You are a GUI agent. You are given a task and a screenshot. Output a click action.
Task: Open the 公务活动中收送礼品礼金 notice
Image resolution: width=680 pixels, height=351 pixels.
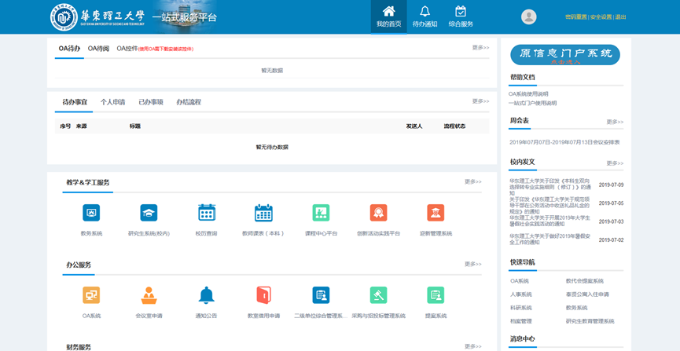[550, 206]
